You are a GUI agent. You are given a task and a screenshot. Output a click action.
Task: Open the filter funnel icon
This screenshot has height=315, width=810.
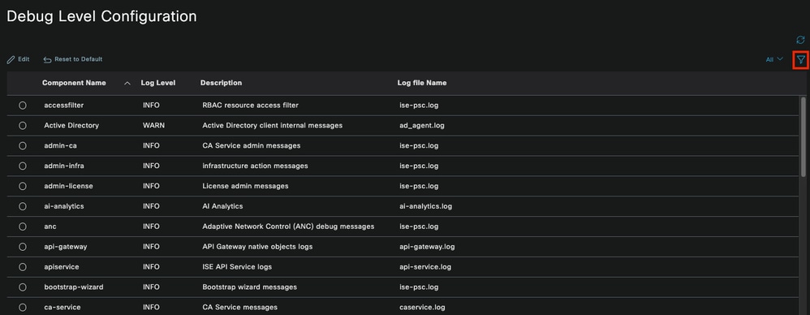click(800, 60)
